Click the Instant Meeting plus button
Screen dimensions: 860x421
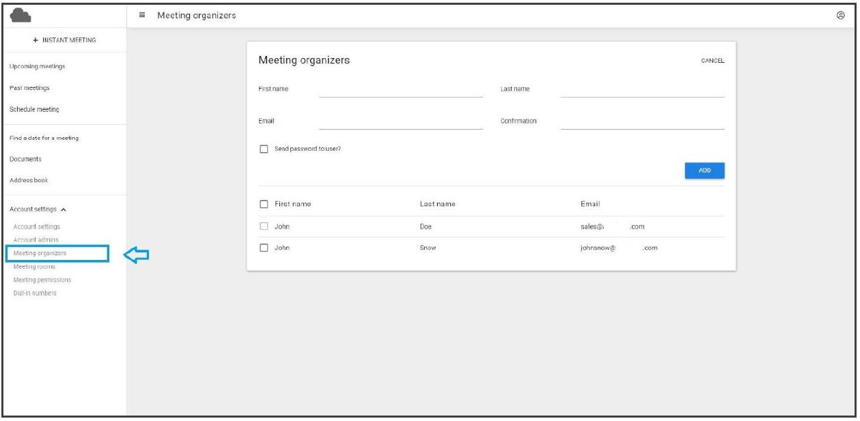click(x=66, y=40)
